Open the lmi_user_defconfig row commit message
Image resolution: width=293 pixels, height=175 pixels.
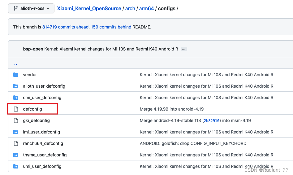point(206,132)
